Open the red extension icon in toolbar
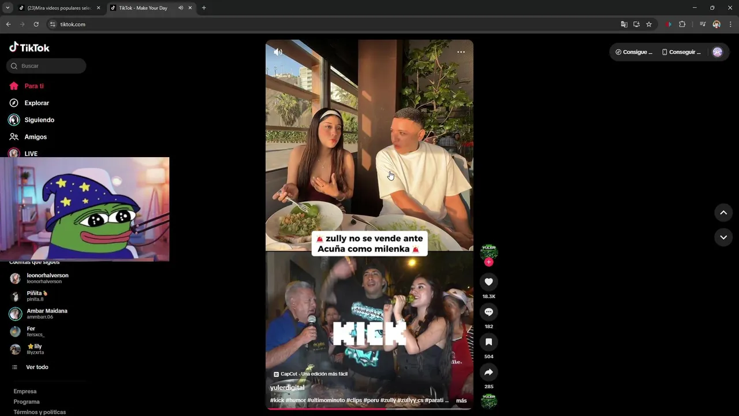This screenshot has width=739, height=416. pos(669,24)
